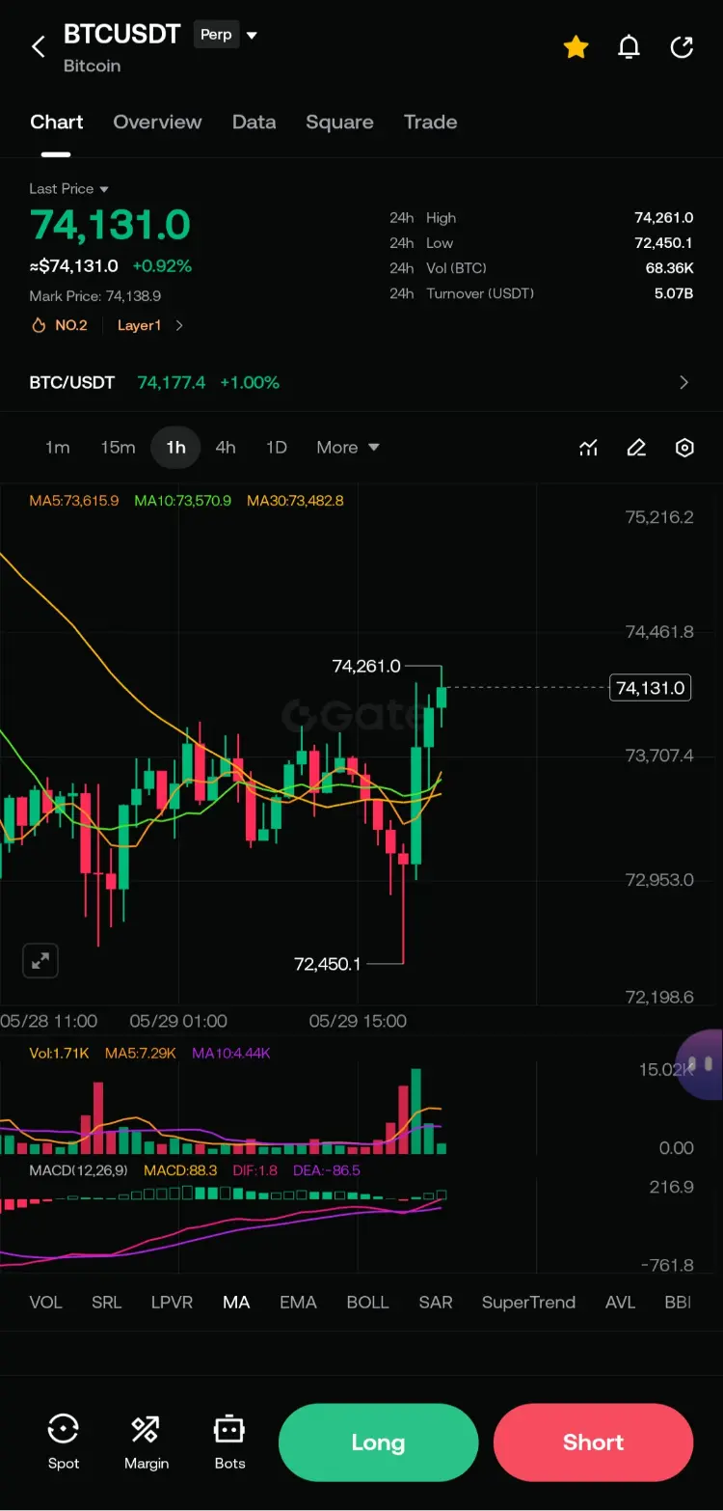Enable the SRL indicator

(106, 1303)
